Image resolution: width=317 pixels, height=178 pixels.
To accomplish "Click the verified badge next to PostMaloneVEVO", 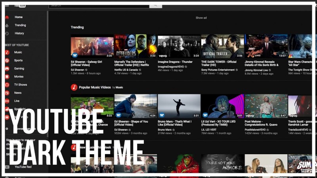I will 268,130.
